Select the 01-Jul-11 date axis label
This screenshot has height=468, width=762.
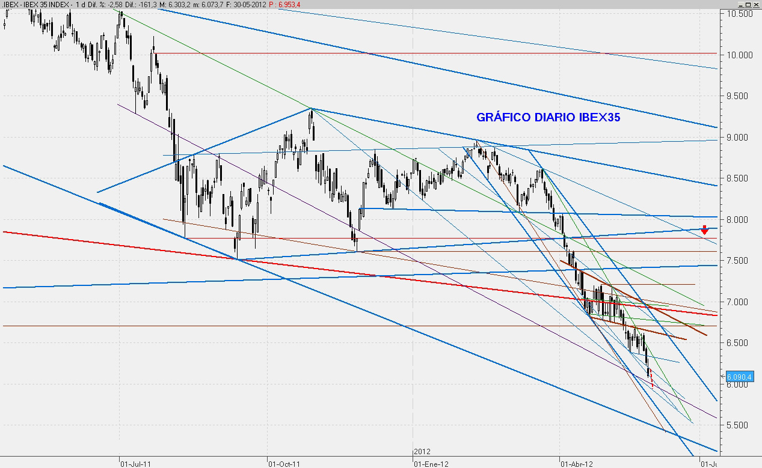point(135,464)
